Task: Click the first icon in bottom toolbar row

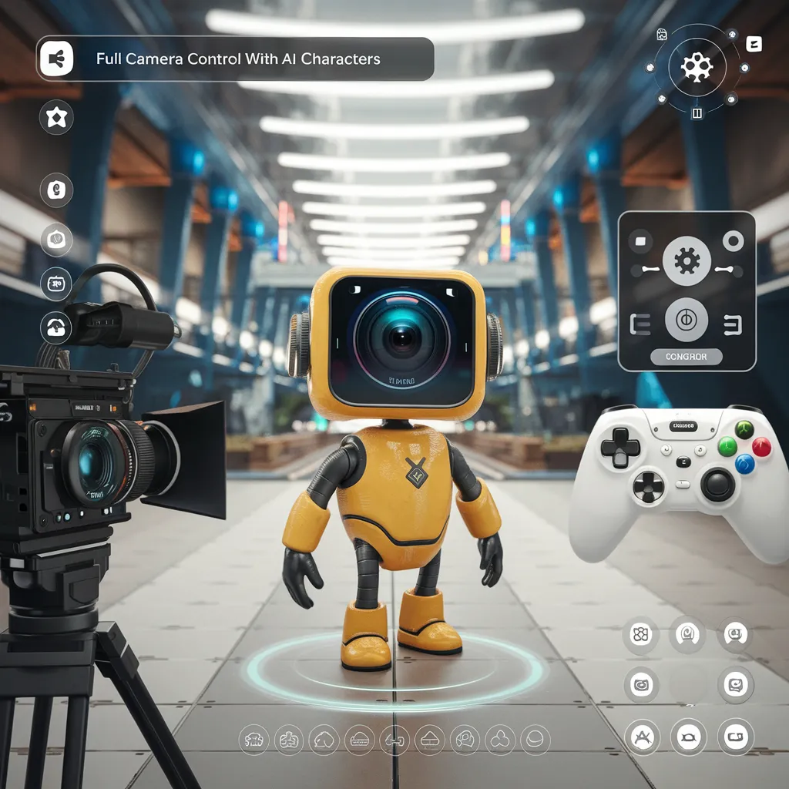Action: tap(253, 739)
